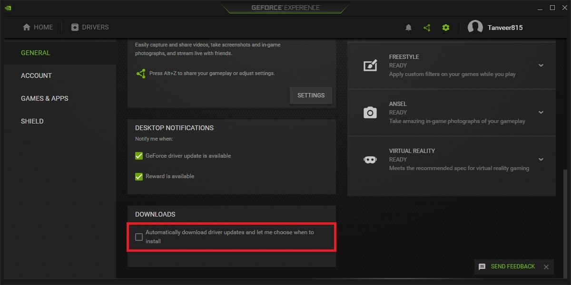
Task: Click the Virtual Reality headset icon
Action: point(370,160)
